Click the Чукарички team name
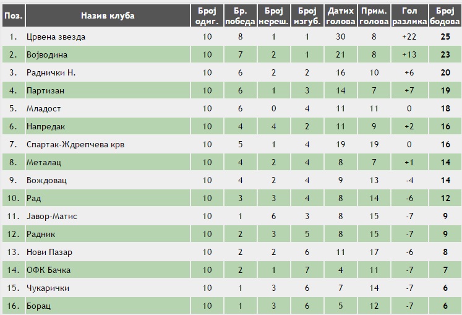This screenshot has height=315, width=462. click(x=48, y=288)
